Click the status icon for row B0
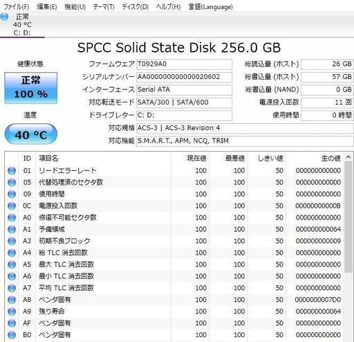Viewport: 354px width, 342px height. [12, 335]
